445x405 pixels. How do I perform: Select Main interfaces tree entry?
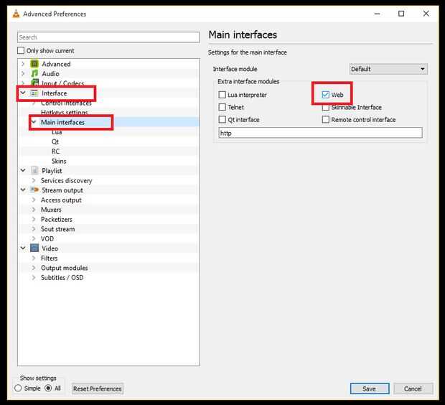[x=62, y=122]
